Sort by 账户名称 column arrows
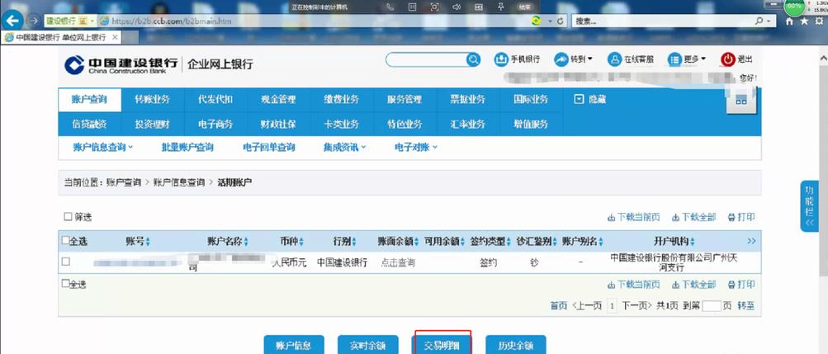This screenshot has width=828, height=354. click(246, 242)
